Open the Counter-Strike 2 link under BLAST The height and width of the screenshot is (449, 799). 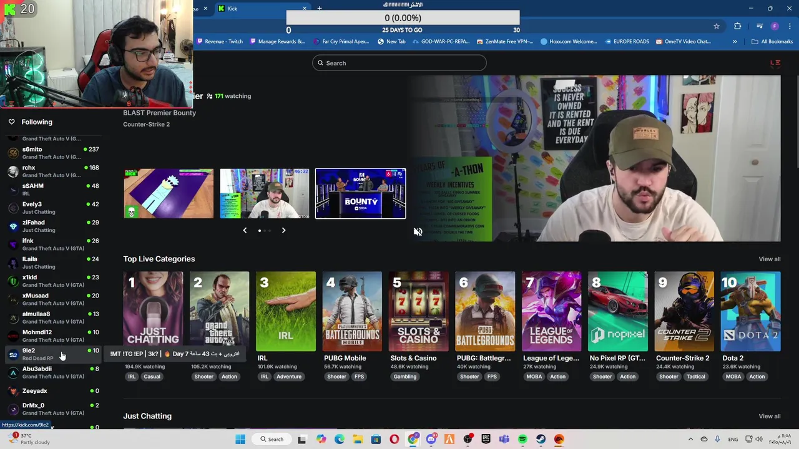pyautogui.click(x=146, y=124)
